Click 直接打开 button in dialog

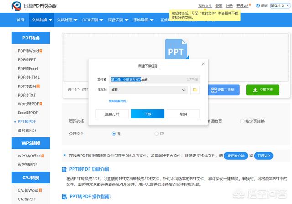click(x=112, y=114)
